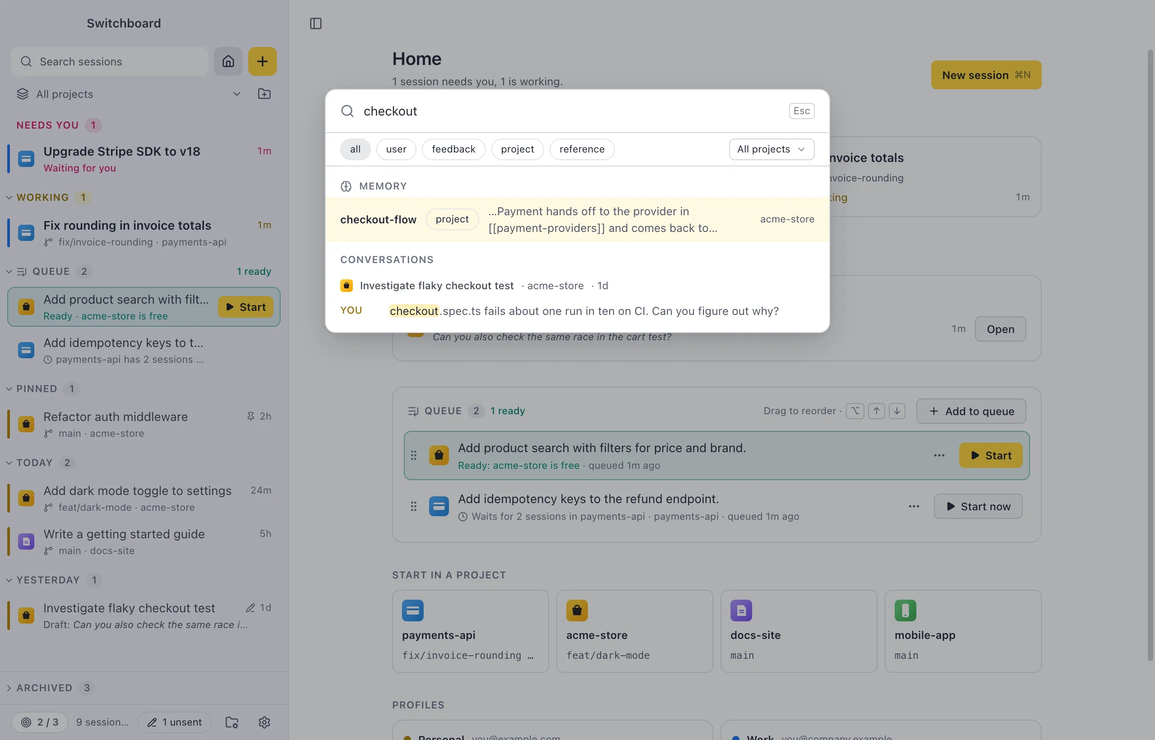Open more options for Add idempotency keys
This screenshot has width=1155, height=740.
click(x=914, y=506)
